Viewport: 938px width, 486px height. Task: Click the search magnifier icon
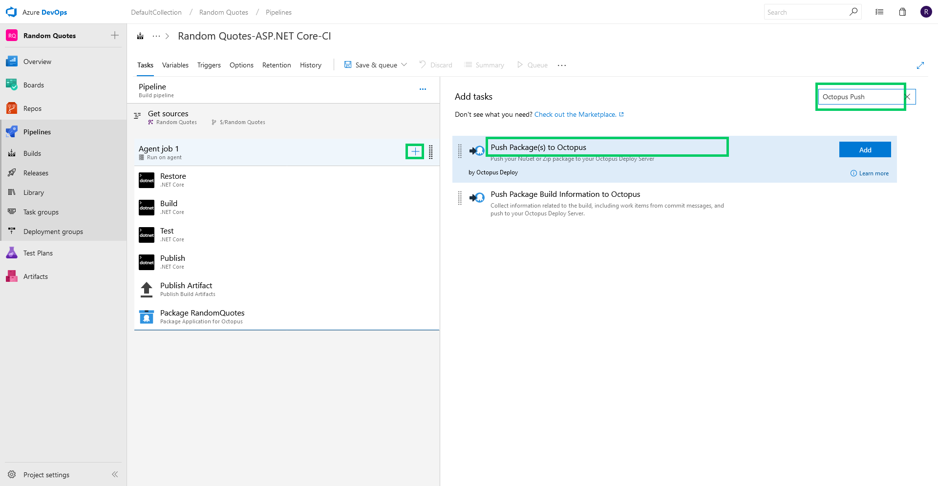pyautogui.click(x=853, y=12)
